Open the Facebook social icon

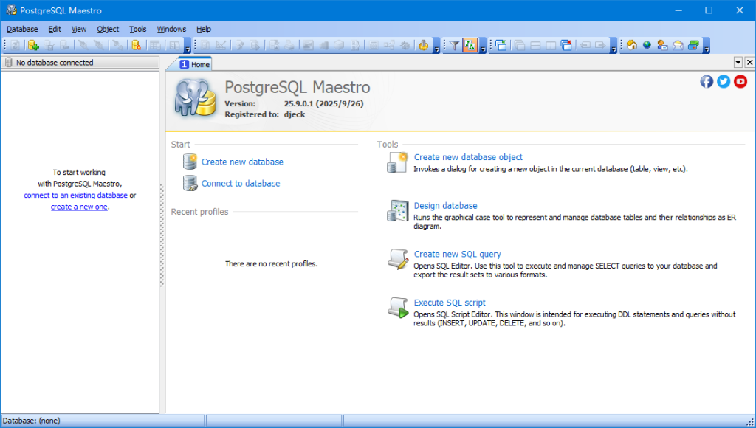click(x=707, y=81)
